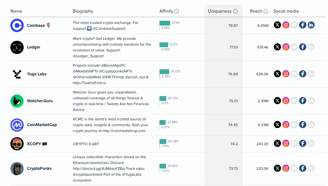
Task: Open Coinbase's X (Twitter) profile icon
Action: pos(277,25)
